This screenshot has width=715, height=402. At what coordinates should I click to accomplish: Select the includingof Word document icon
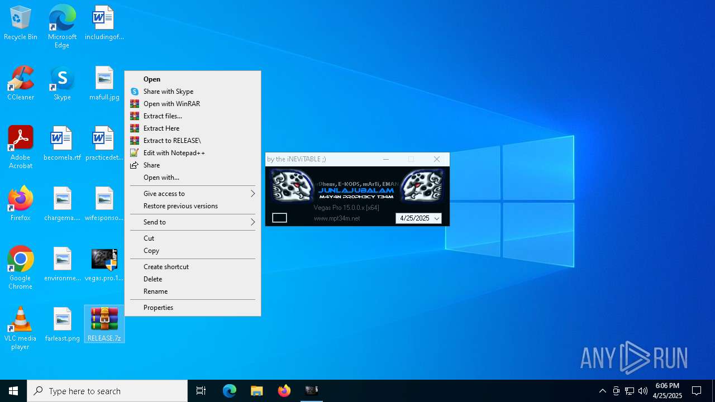pyautogui.click(x=104, y=23)
